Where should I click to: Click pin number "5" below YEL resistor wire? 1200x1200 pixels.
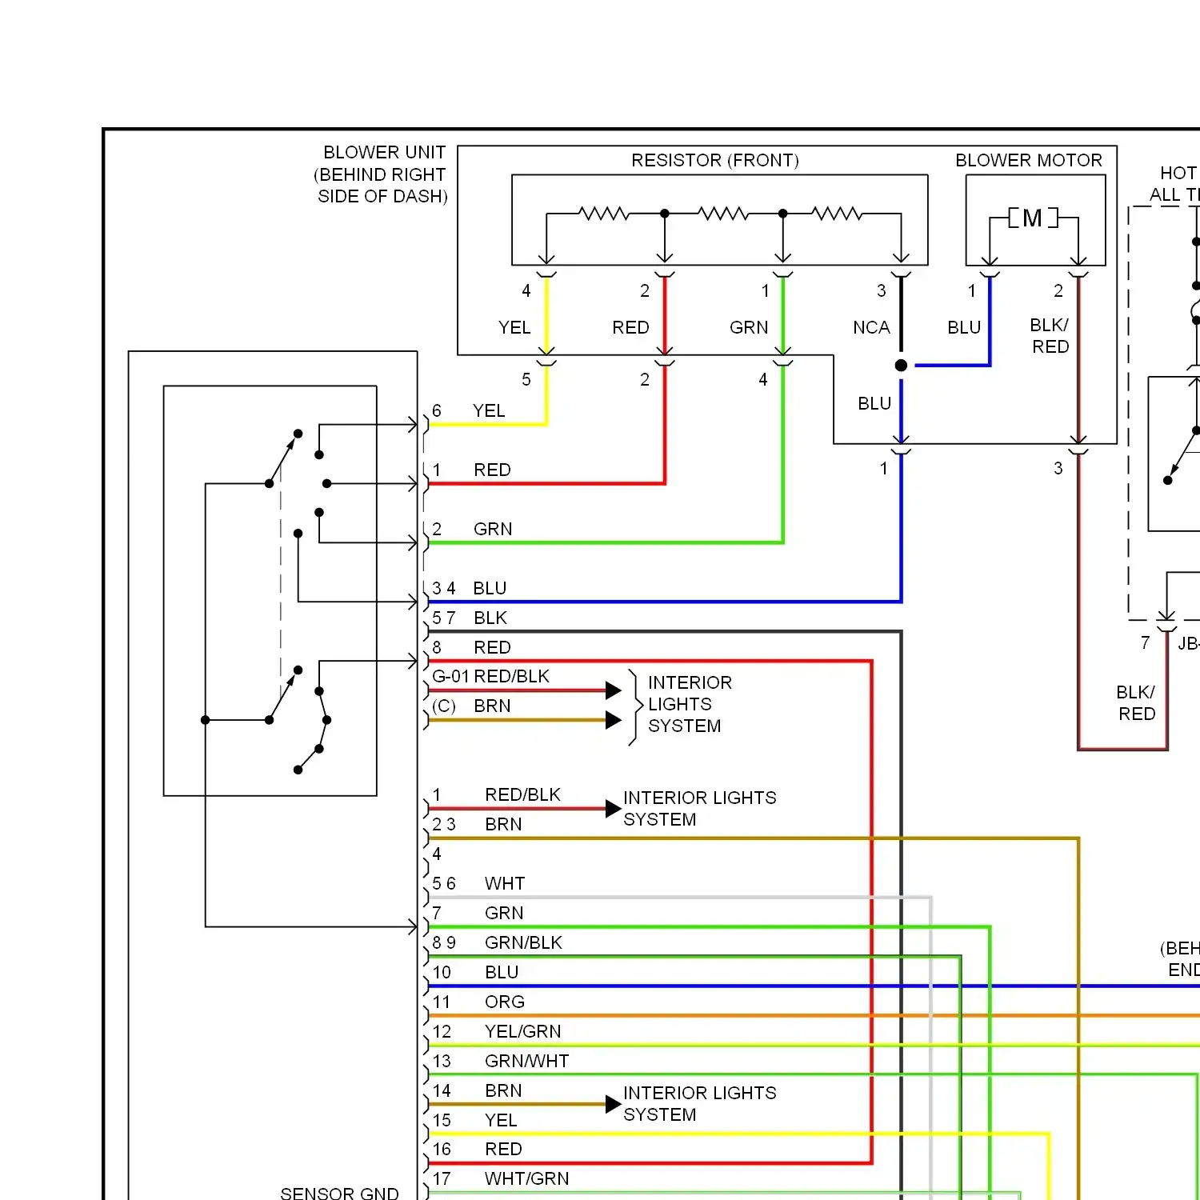526,379
